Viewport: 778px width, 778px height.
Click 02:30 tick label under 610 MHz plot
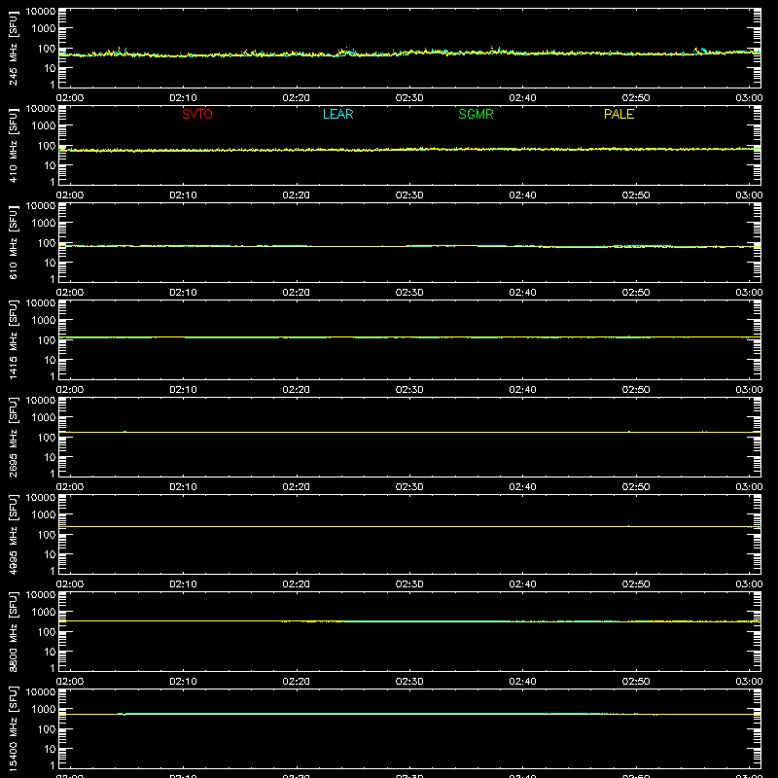[x=409, y=293]
